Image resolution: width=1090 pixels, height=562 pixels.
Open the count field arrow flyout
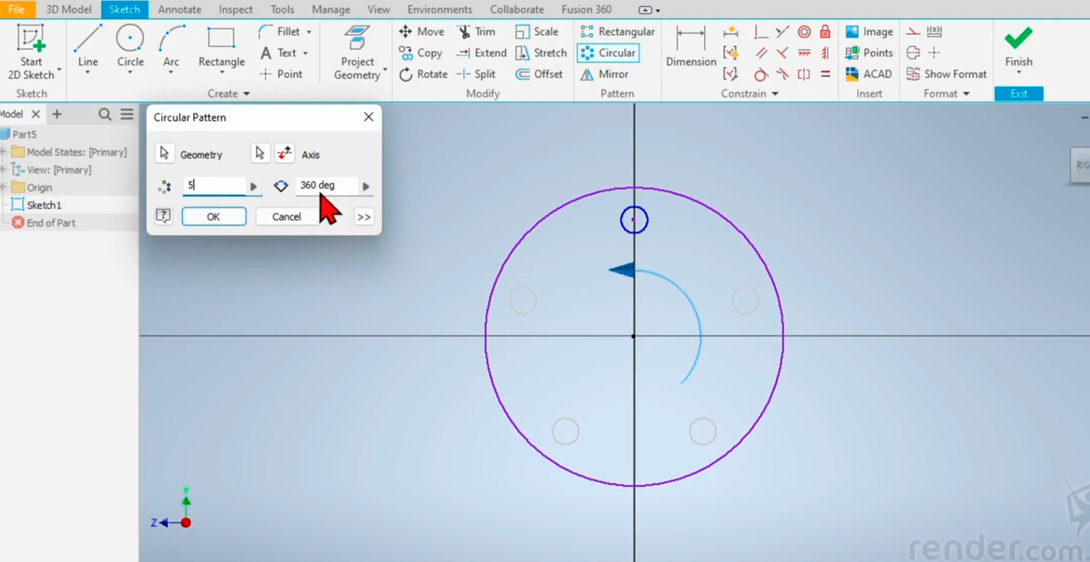point(253,186)
